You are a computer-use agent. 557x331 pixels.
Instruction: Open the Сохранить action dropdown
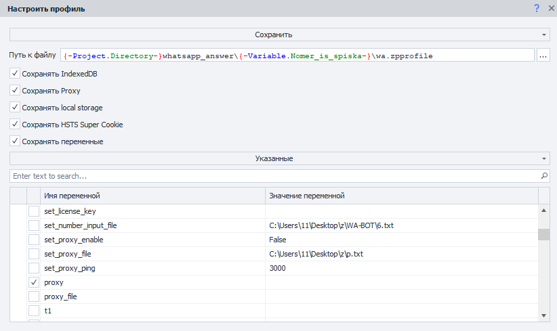[x=278, y=35]
